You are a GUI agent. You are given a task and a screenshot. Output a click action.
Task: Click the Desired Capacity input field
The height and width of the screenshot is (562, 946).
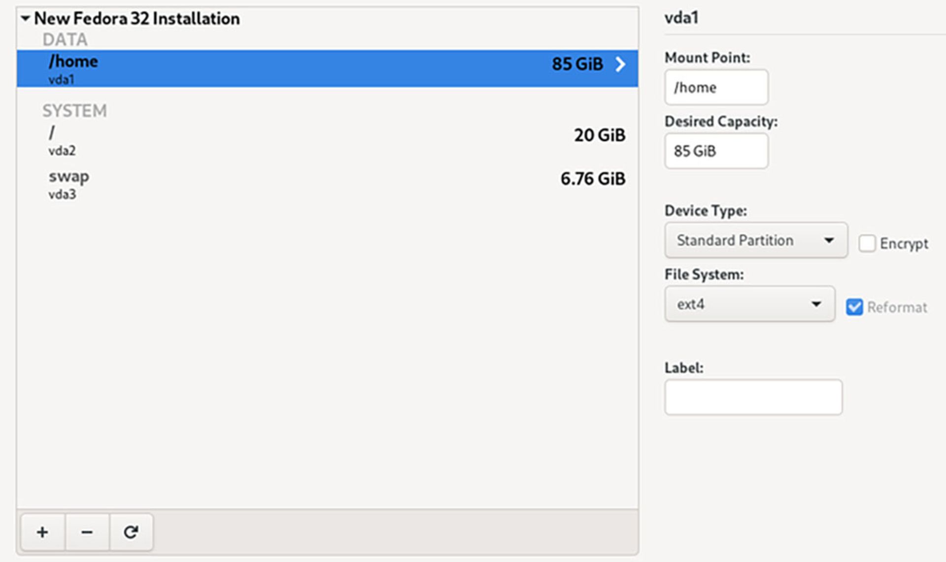tap(716, 151)
